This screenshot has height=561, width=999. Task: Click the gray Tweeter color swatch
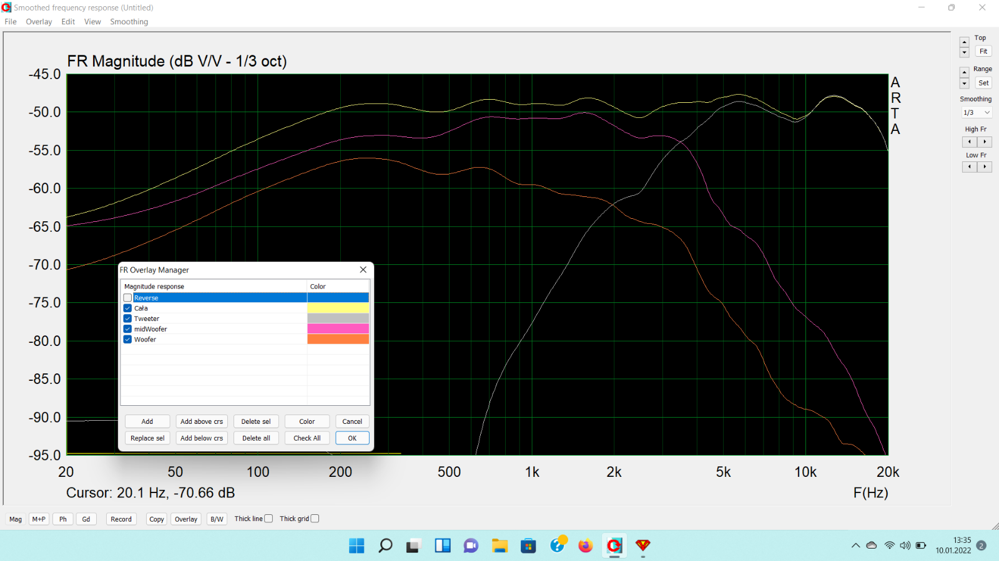pos(338,319)
